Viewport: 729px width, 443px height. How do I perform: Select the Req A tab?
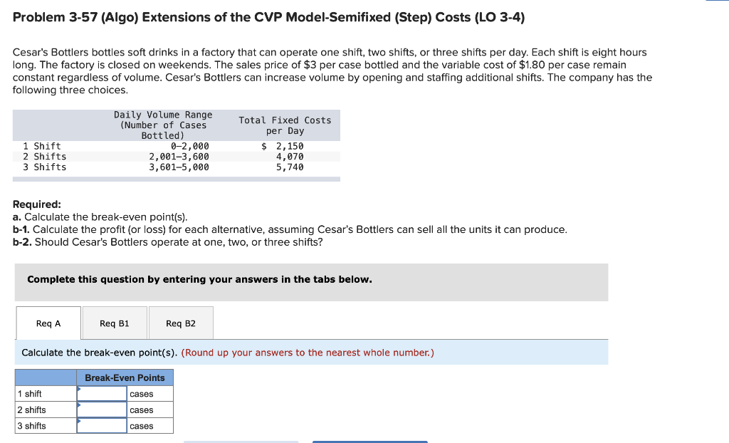coord(47,323)
